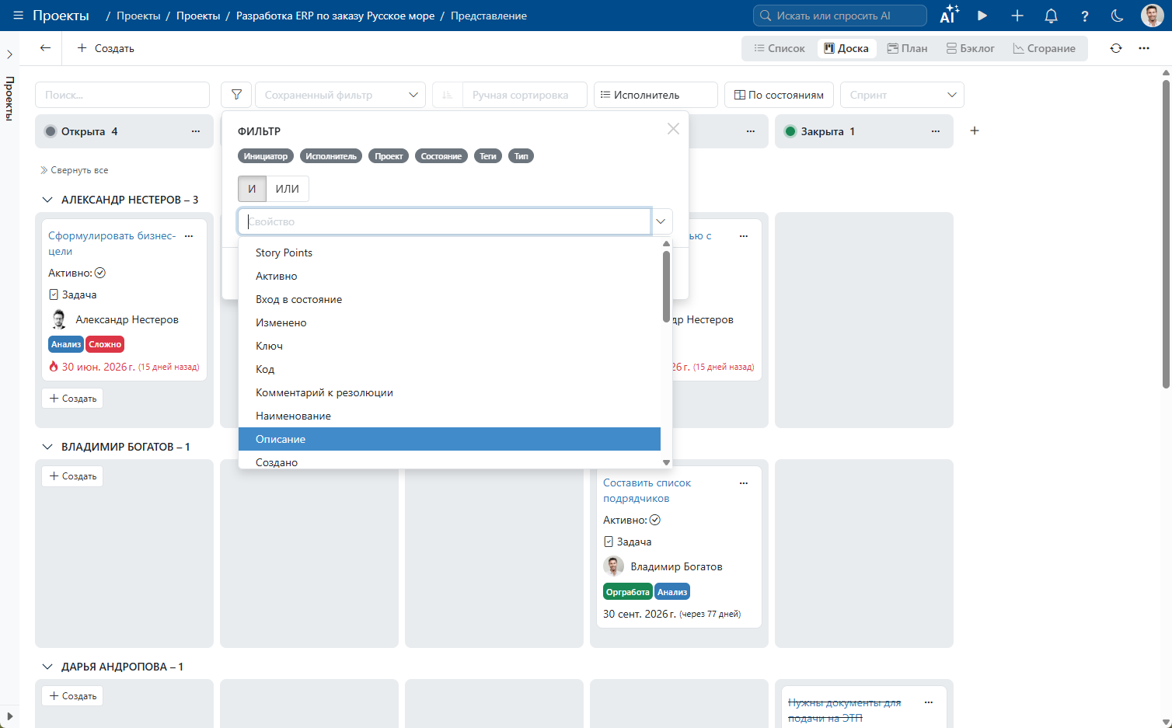Switch to План view
This screenshot has width=1172, height=728.
(x=908, y=48)
